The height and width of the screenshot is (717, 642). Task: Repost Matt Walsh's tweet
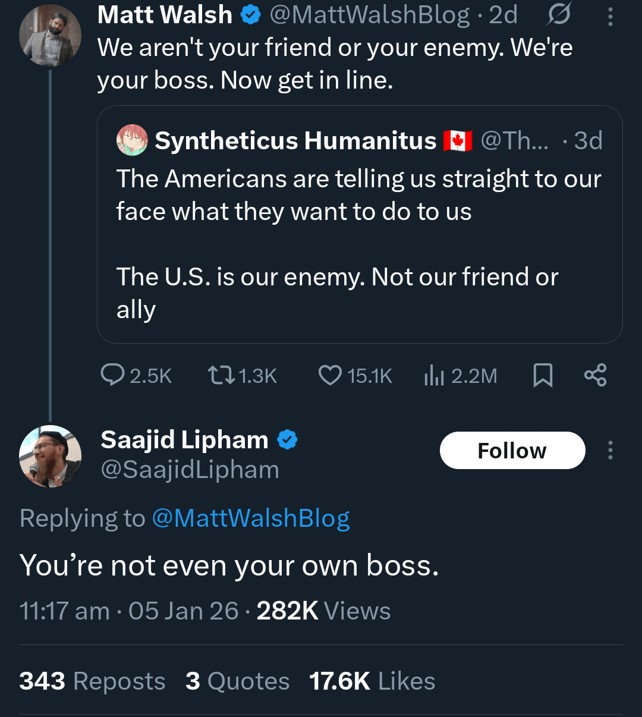tap(221, 375)
